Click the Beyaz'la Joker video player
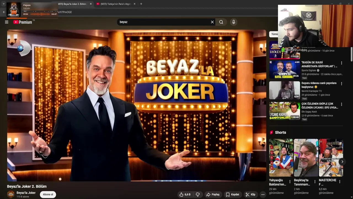 point(137,106)
